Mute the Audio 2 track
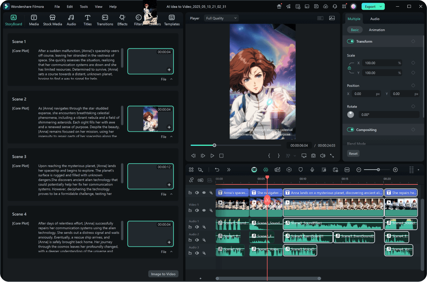The height and width of the screenshot is (282, 427). pos(197,240)
